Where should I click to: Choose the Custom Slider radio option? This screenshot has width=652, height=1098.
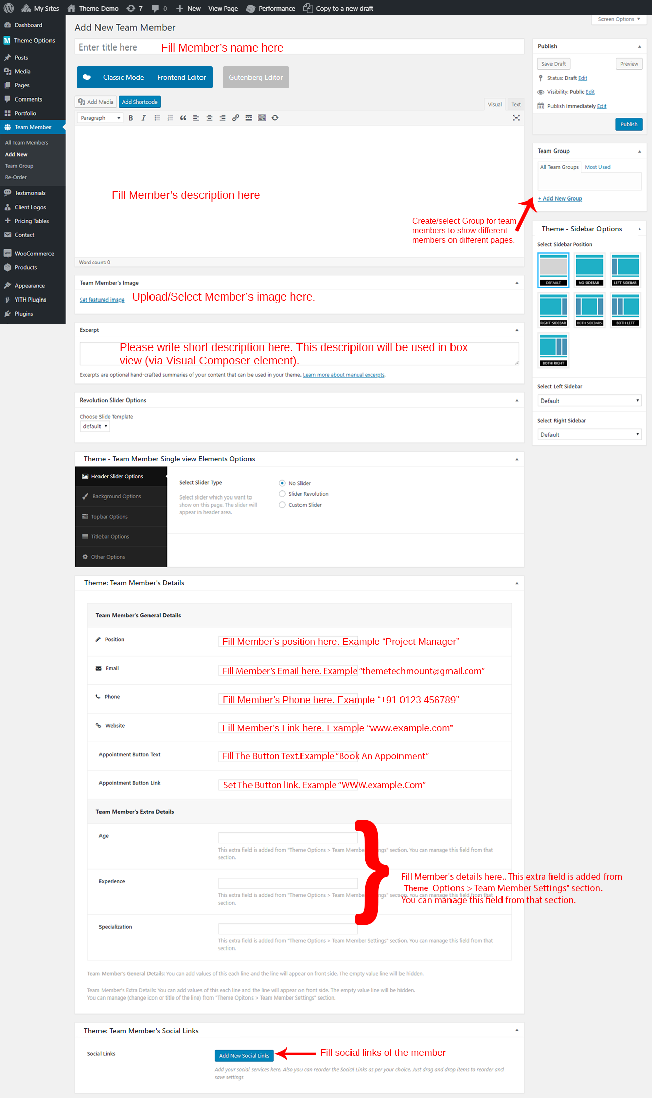[282, 505]
